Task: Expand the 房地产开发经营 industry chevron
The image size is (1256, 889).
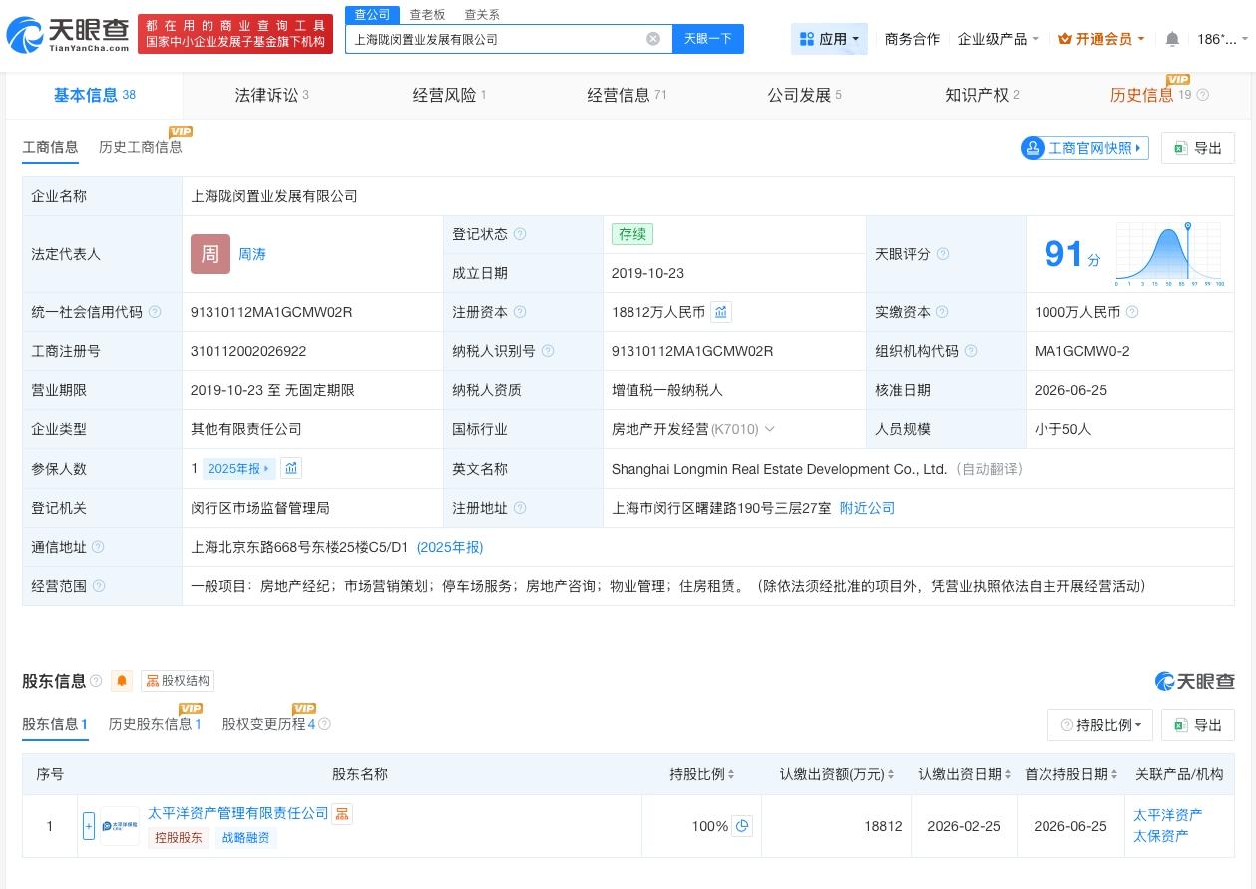Action: 769,429
